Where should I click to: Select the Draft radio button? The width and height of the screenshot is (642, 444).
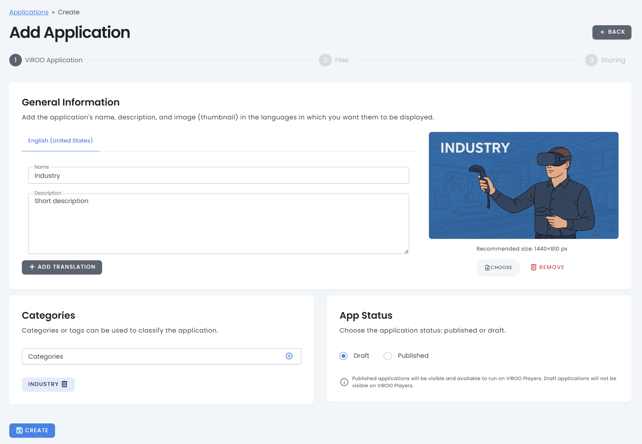point(344,356)
